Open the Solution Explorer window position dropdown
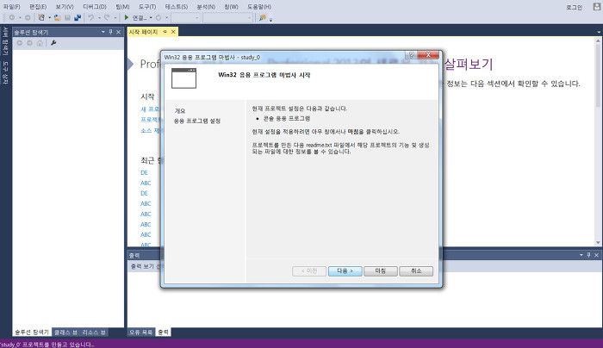Image resolution: width=603 pixels, height=348 pixels. tap(103, 32)
